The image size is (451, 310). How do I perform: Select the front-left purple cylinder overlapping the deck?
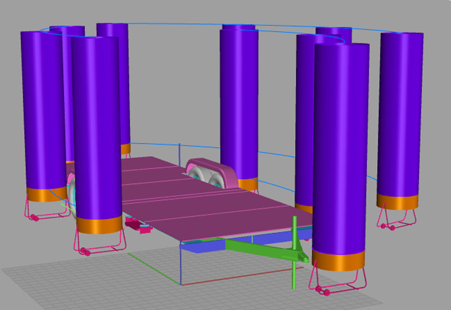(x=96, y=127)
